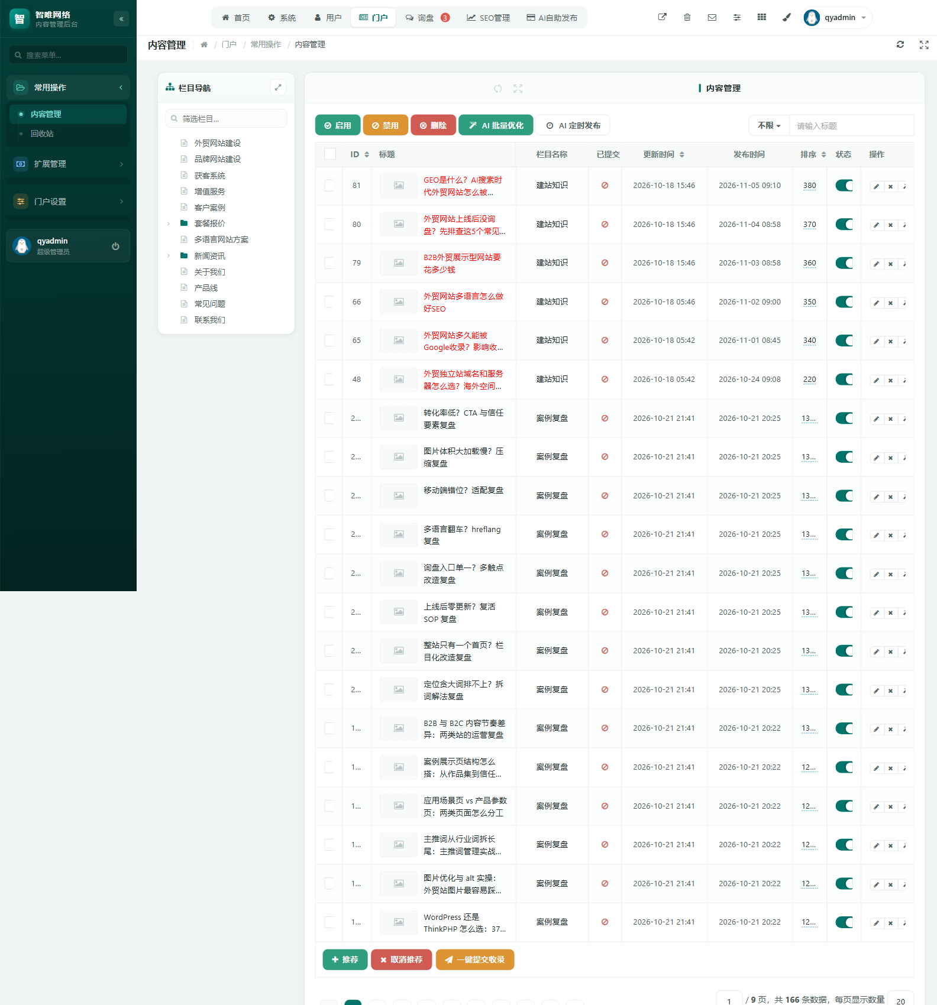The image size is (937, 1005).
Task: Open the 系统 top tab
Action: [282, 18]
